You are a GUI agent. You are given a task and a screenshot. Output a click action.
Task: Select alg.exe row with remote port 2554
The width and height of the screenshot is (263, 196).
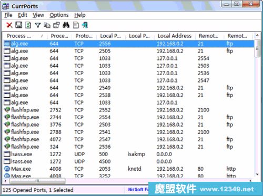pyautogui.click(x=129, y=58)
